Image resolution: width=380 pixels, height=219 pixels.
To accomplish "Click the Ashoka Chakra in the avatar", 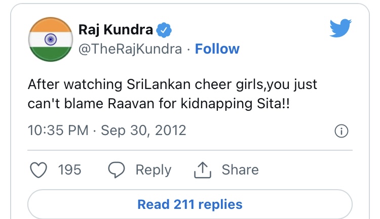I will point(50,40).
